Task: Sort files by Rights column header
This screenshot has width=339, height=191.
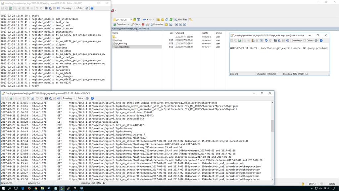Action: (x=205, y=33)
